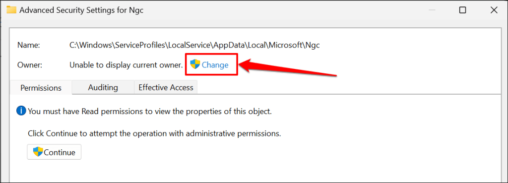
Task: Click the Owner label
Action: coord(30,65)
